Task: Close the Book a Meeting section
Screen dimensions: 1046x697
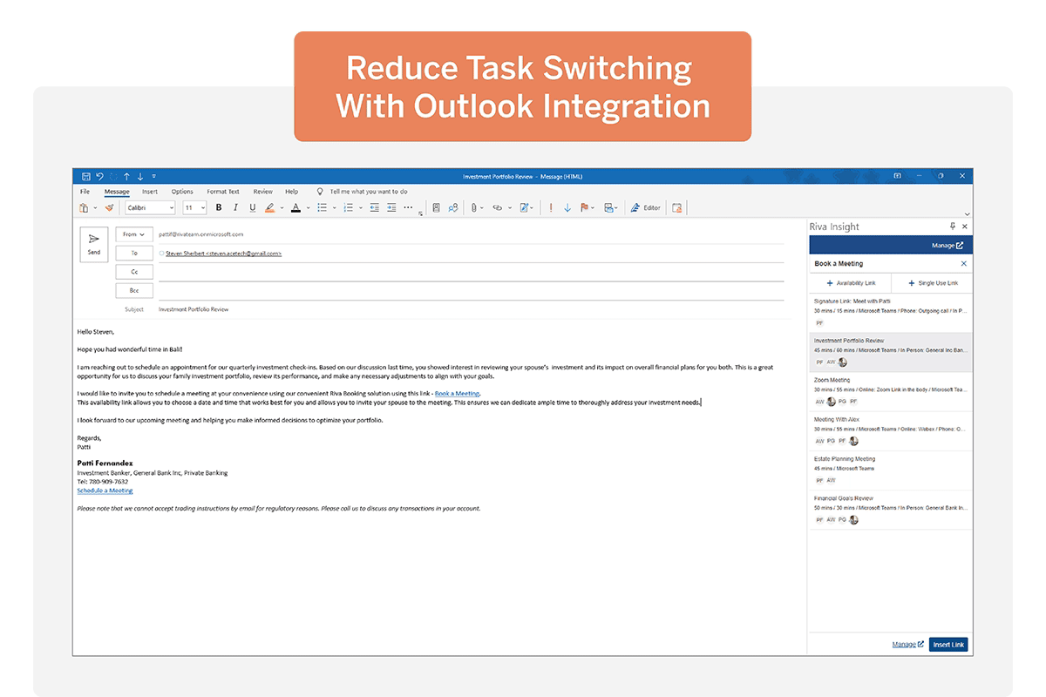Action: pos(963,263)
